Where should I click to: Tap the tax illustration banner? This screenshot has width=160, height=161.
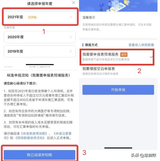point(118,6)
